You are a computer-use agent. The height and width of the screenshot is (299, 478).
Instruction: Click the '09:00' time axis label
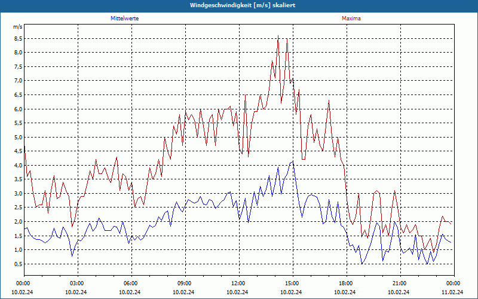(x=184, y=283)
